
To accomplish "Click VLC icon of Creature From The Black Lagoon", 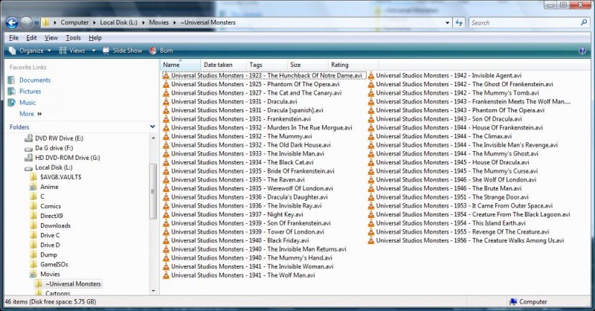I will click(x=371, y=214).
